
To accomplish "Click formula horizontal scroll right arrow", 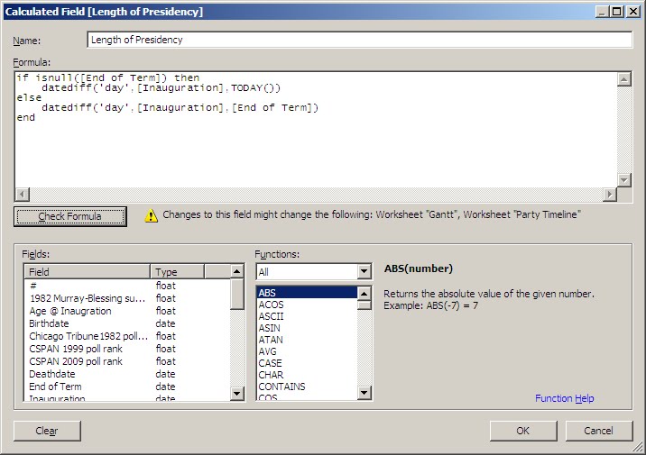I will click(610, 195).
